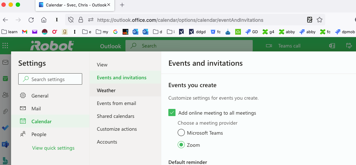Click the browser address bar URL
The width and height of the screenshot is (356, 165).
pyautogui.click(x=180, y=20)
